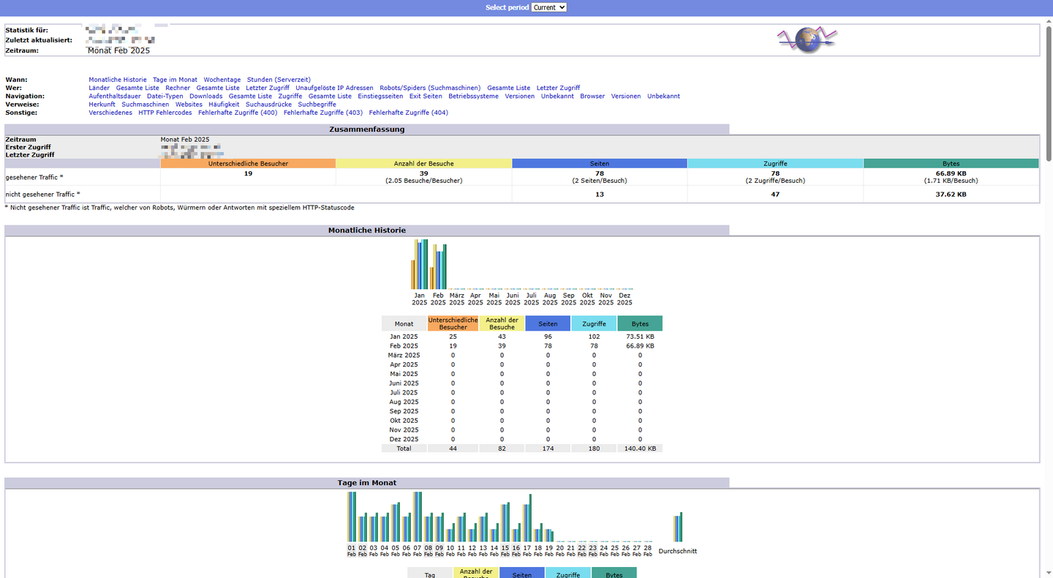Open the HTTP Fehlercodes link

165,113
